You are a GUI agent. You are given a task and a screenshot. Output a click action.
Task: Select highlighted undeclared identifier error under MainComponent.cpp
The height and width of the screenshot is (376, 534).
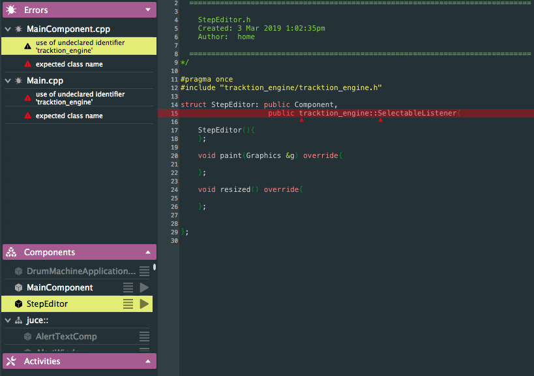79,46
